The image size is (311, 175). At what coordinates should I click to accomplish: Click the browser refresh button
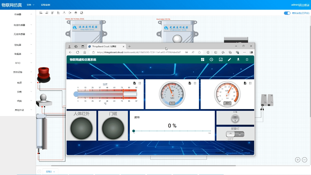(78, 52)
